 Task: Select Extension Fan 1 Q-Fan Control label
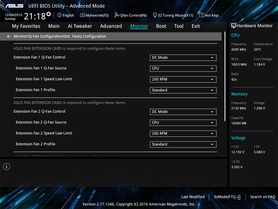(x=39, y=57)
